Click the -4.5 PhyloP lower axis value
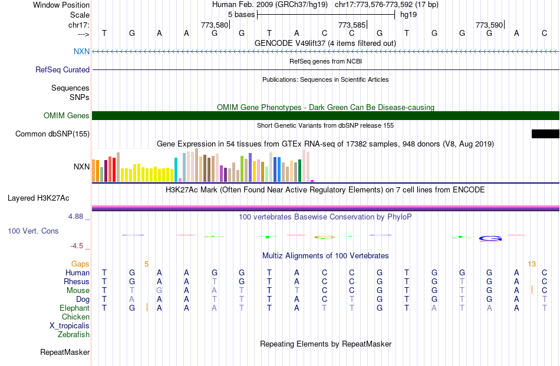Image resolution: width=560 pixels, height=366 pixels. [77, 246]
